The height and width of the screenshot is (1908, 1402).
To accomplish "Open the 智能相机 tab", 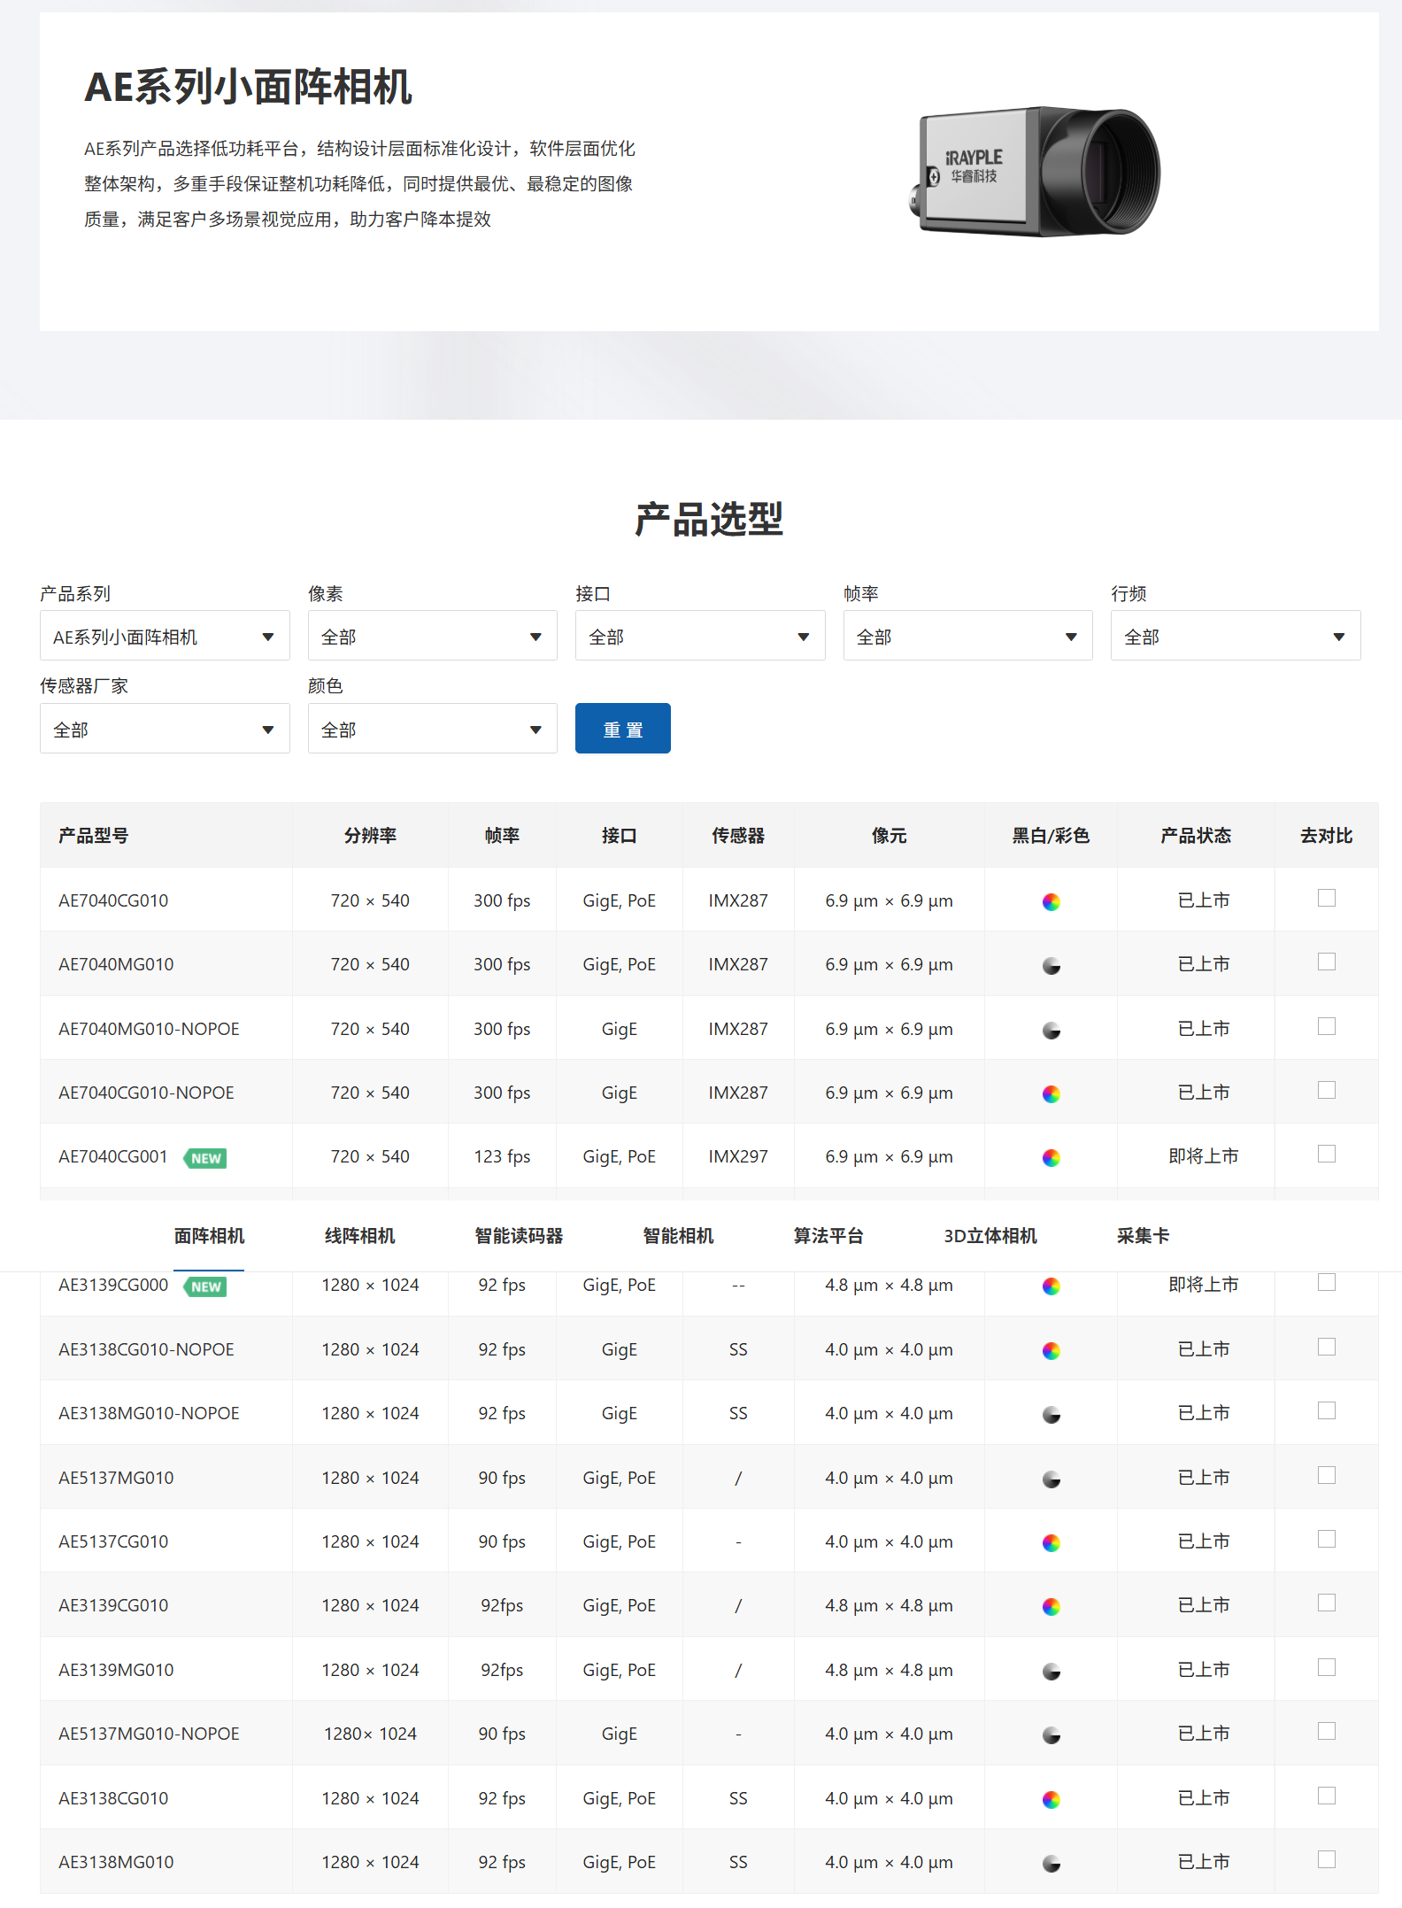I will [x=678, y=1236].
